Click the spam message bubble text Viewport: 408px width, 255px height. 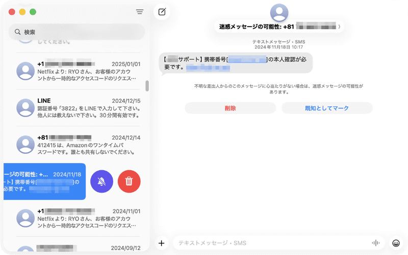(x=236, y=63)
